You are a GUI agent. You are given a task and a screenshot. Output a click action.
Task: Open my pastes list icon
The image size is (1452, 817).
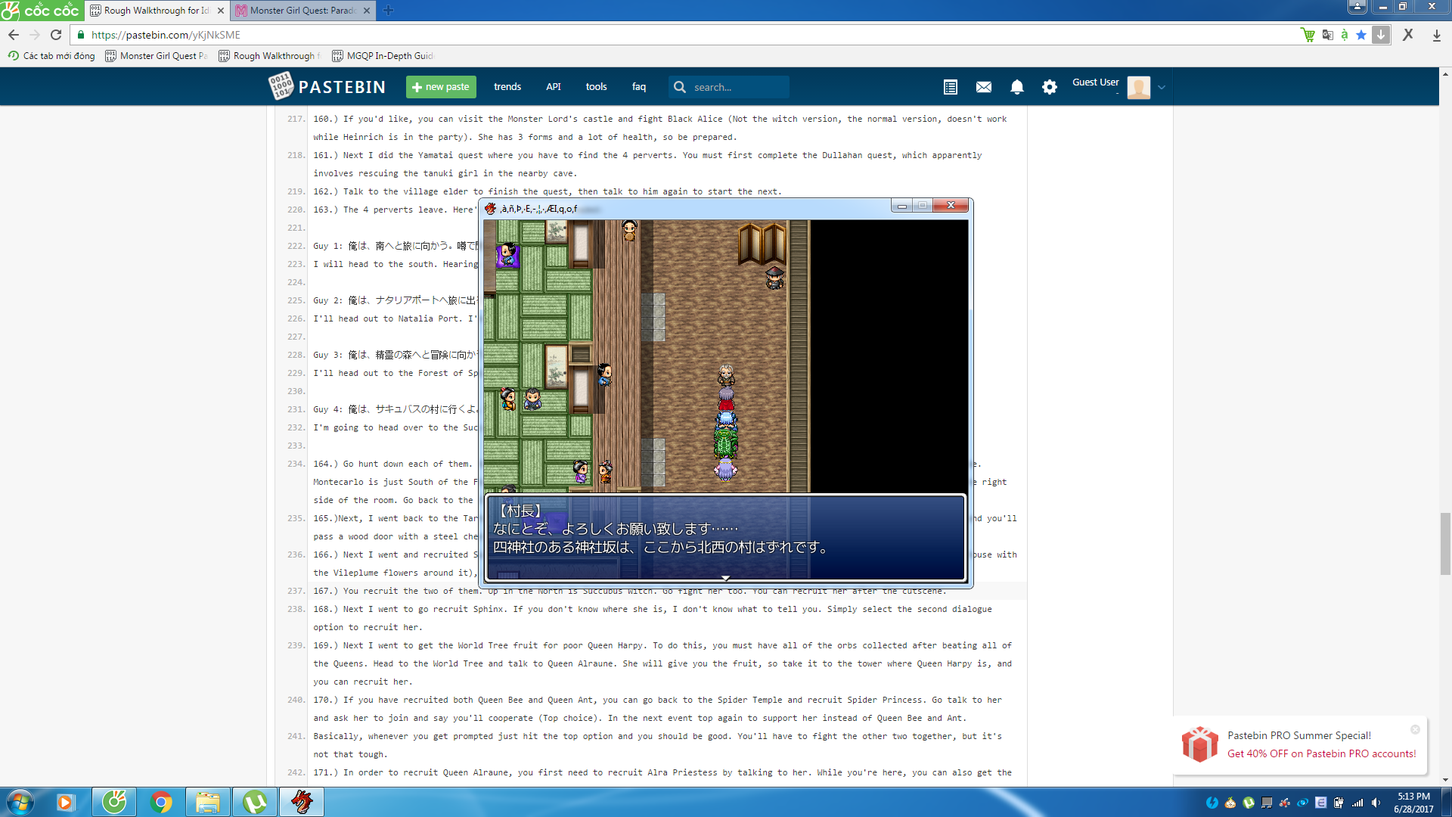point(951,87)
